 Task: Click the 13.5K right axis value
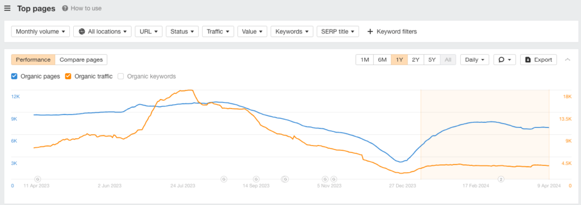(566, 119)
